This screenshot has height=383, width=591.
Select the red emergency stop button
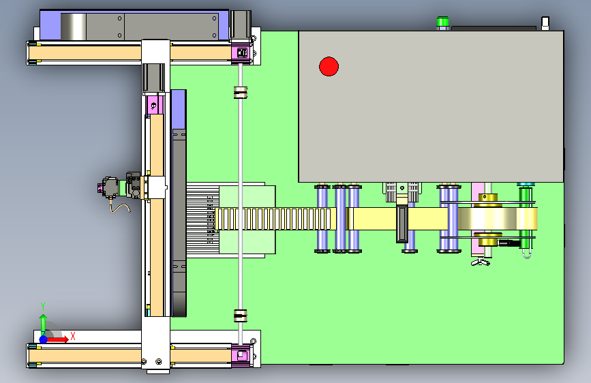[x=329, y=67]
